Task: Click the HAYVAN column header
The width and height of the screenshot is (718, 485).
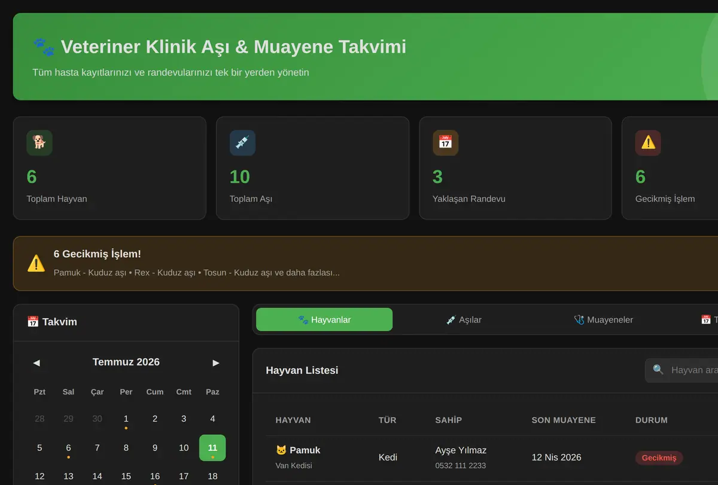Action: tap(293, 420)
